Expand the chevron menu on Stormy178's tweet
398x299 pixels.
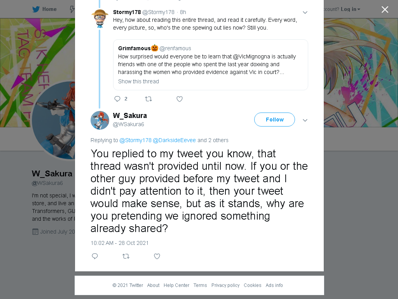(305, 12)
